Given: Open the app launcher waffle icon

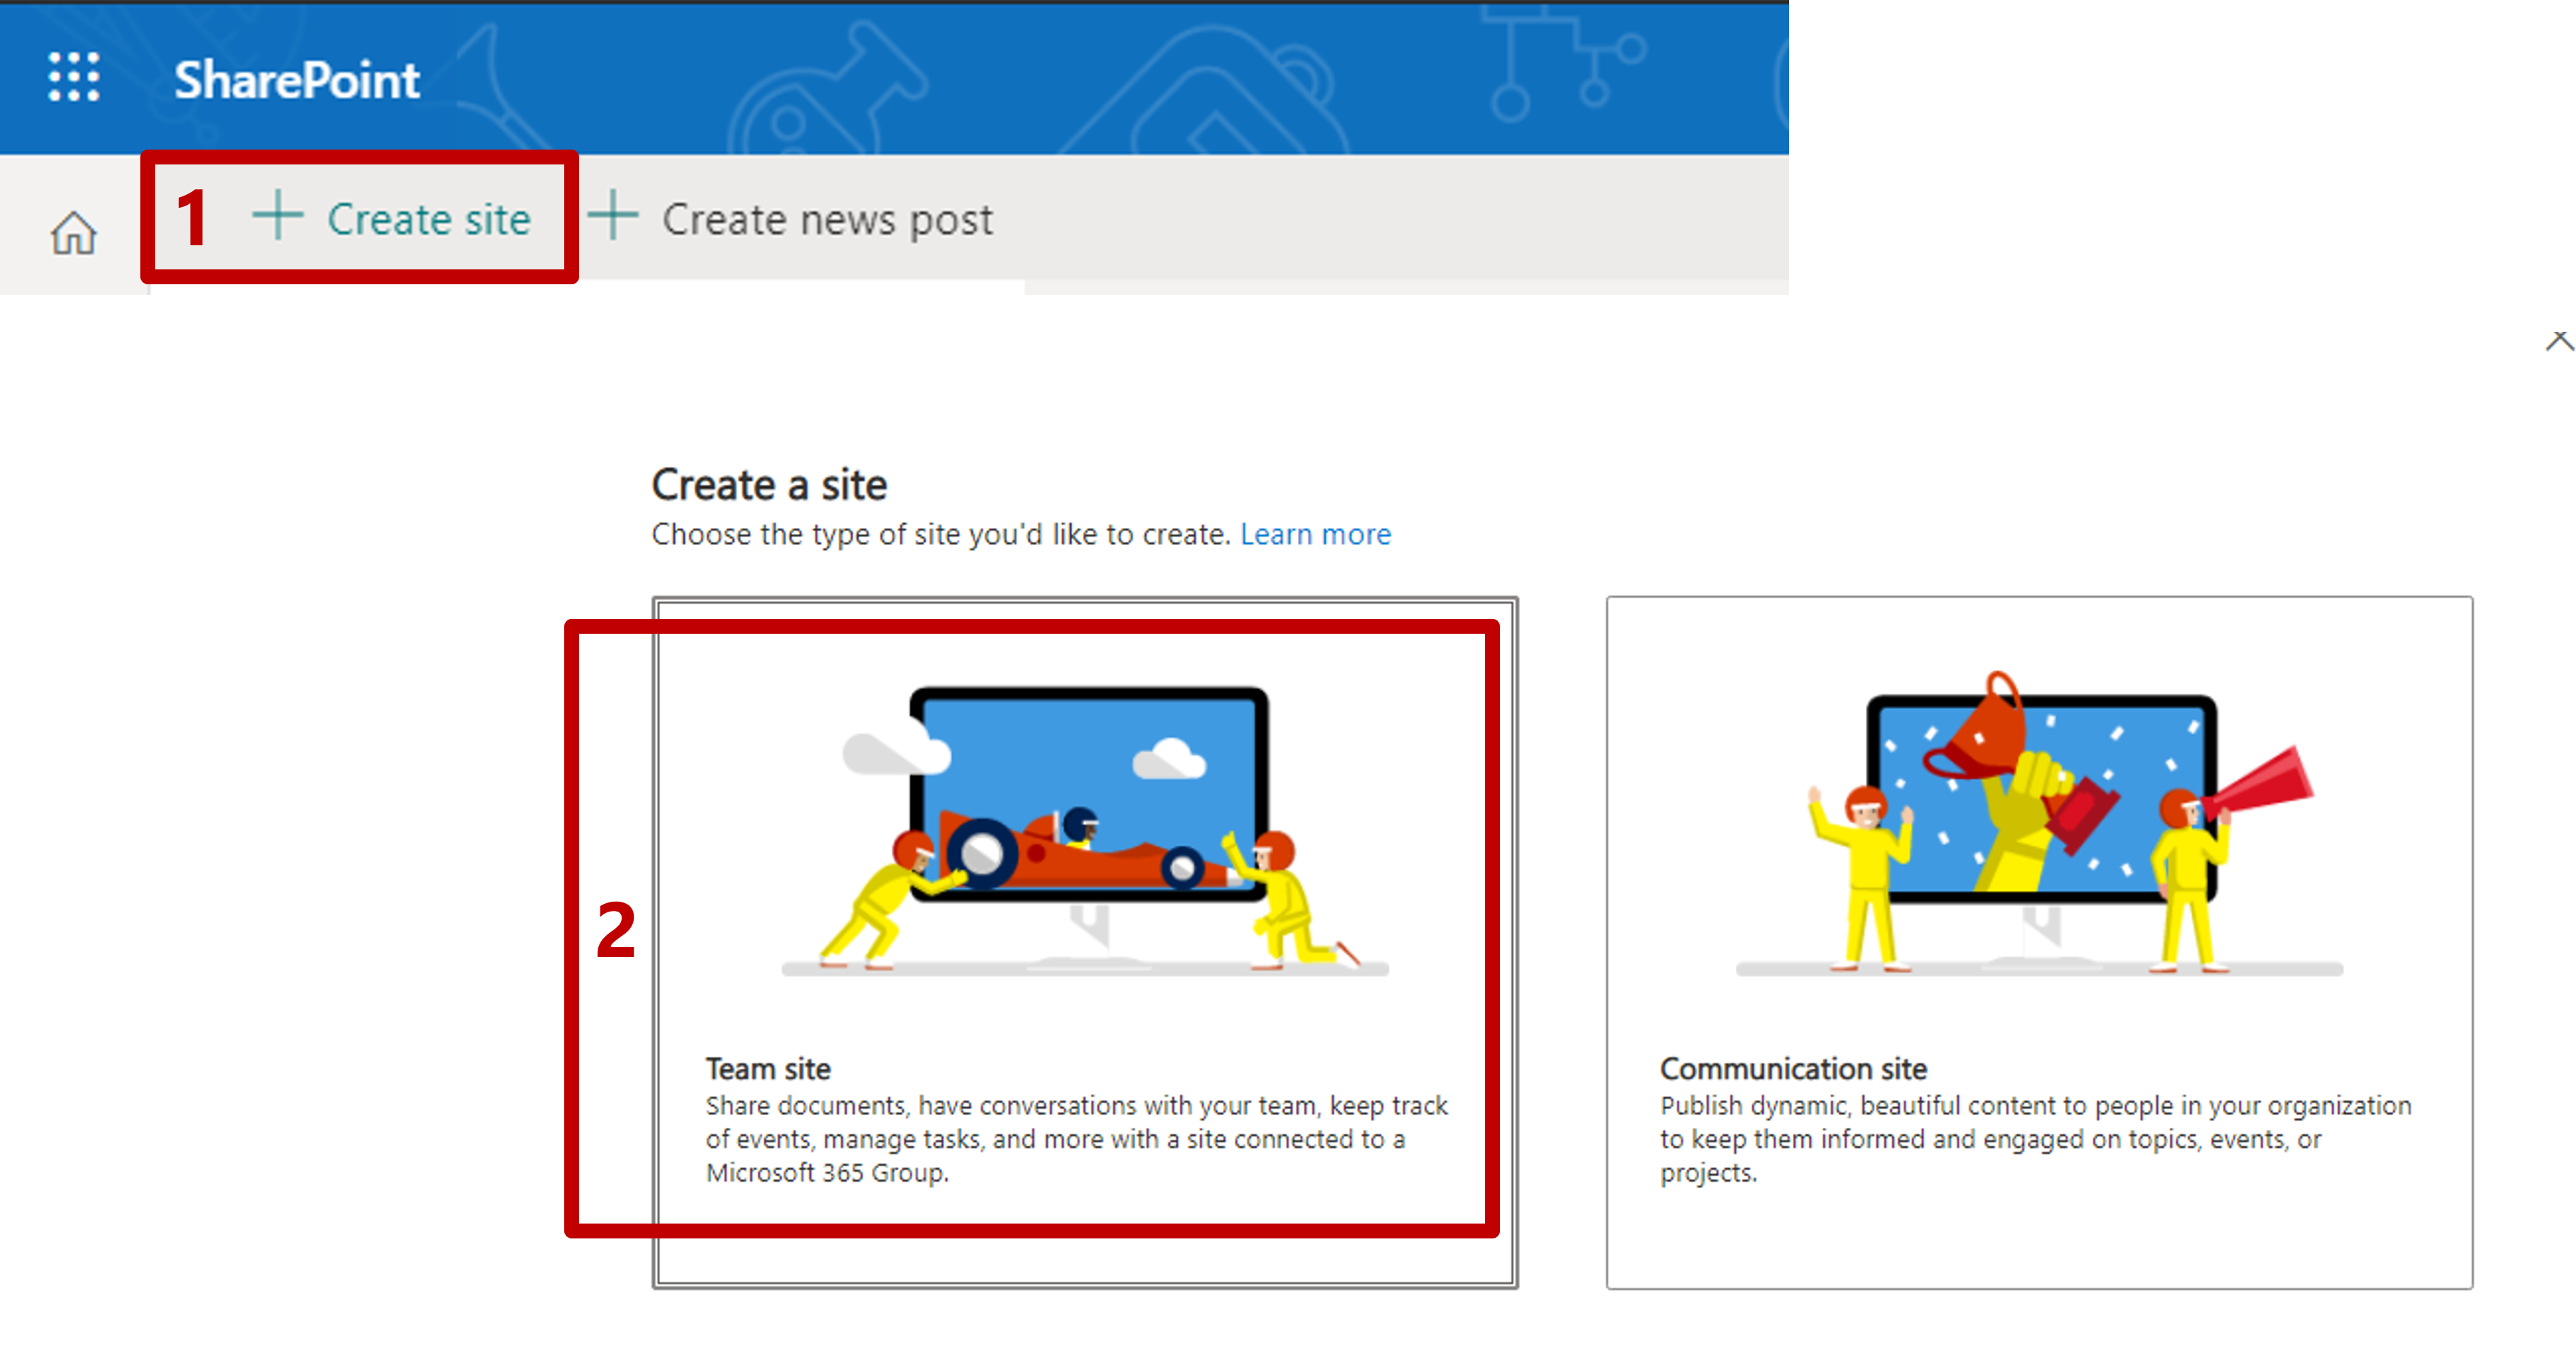Looking at the screenshot, I should coord(74,77).
